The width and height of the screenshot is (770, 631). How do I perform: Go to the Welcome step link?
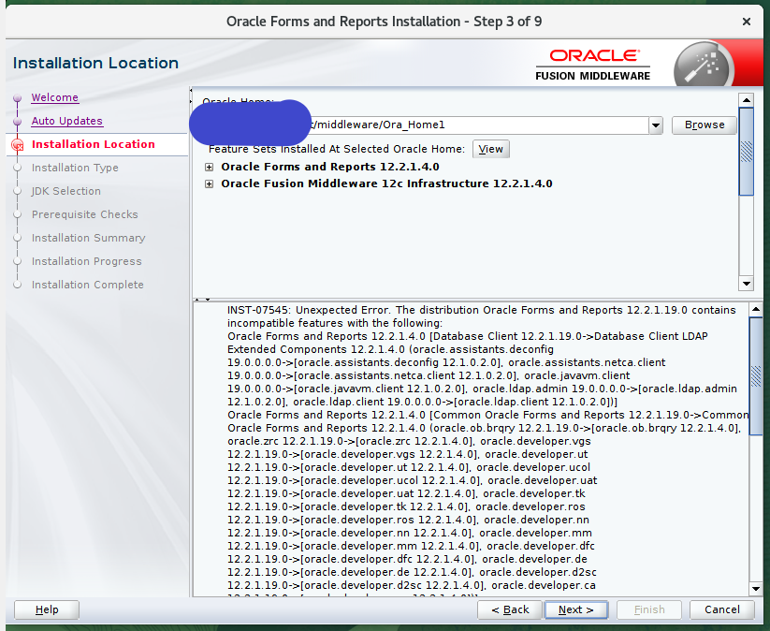(54, 97)
